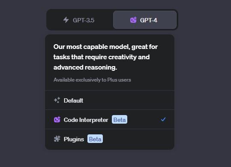
Task: Click the blank space in the Plugins row
Action: [138, 139]
